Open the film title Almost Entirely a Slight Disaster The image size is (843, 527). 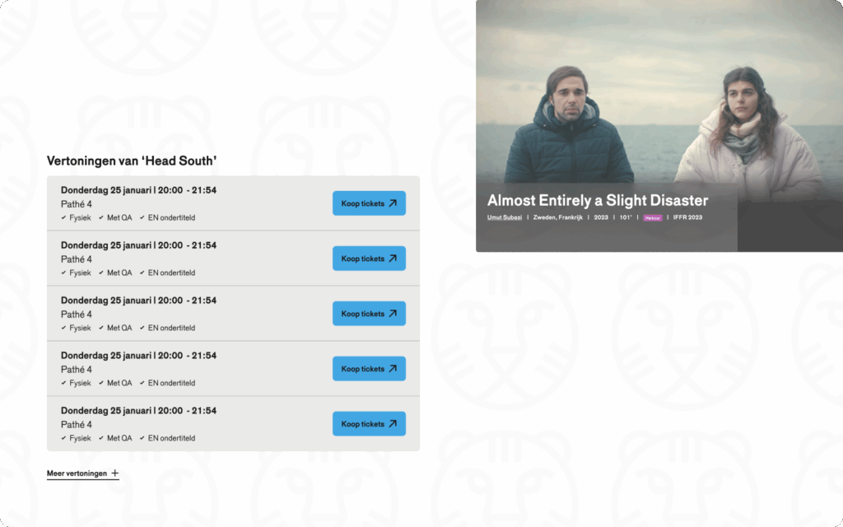tap(598, 200)
